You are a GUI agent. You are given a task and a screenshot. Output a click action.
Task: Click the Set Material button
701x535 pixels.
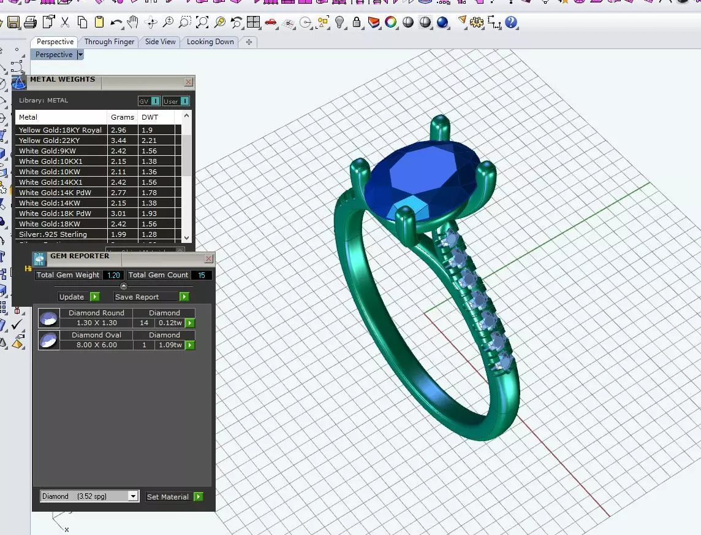pyautogui.click(x=168, y=496)
